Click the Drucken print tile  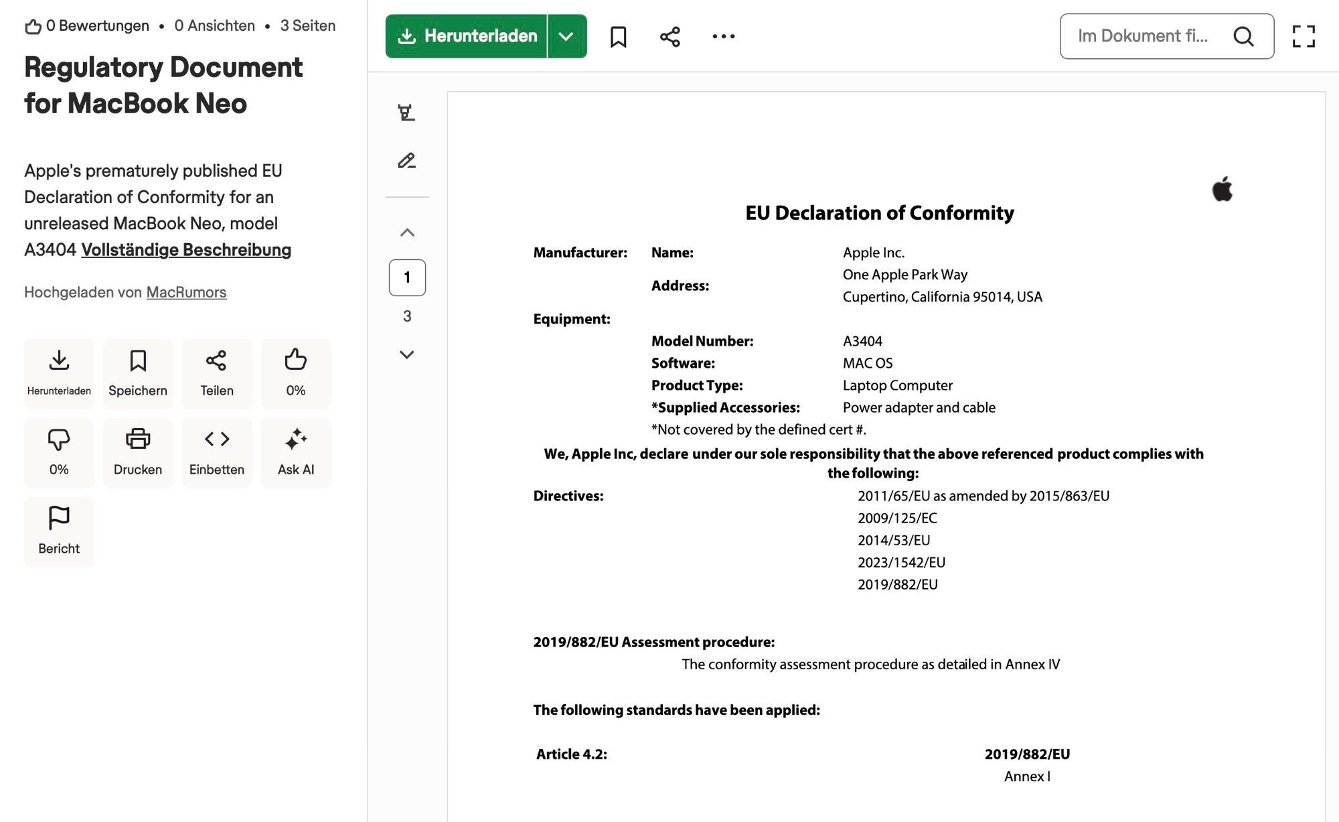138,452
